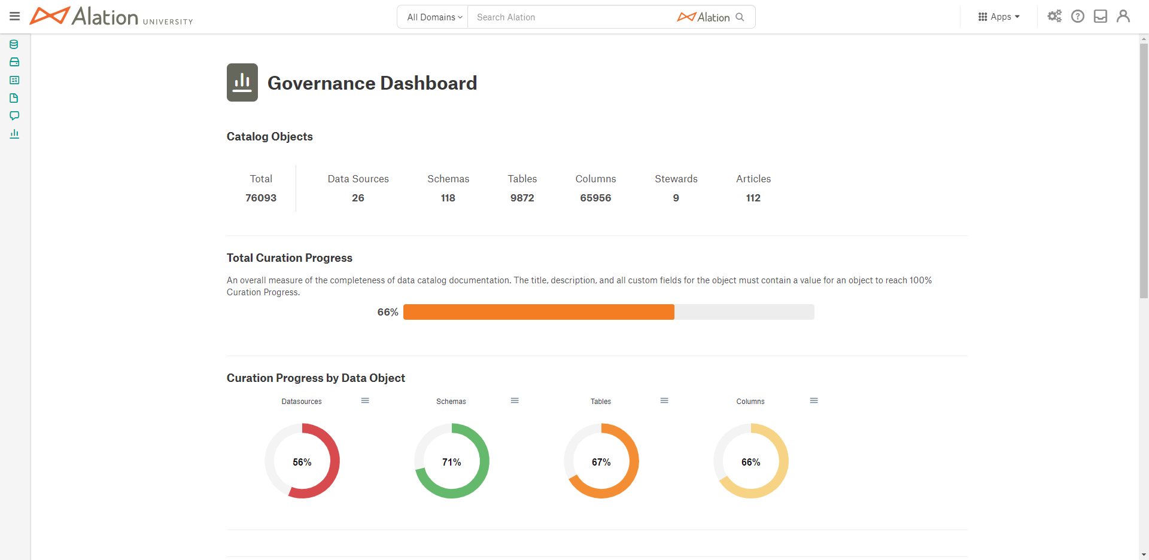Open the table list sidebar icon
This screenshot has width=1149, height=560.
point(14,80)
